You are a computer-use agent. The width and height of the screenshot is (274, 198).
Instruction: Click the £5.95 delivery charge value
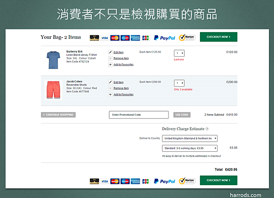233,148
